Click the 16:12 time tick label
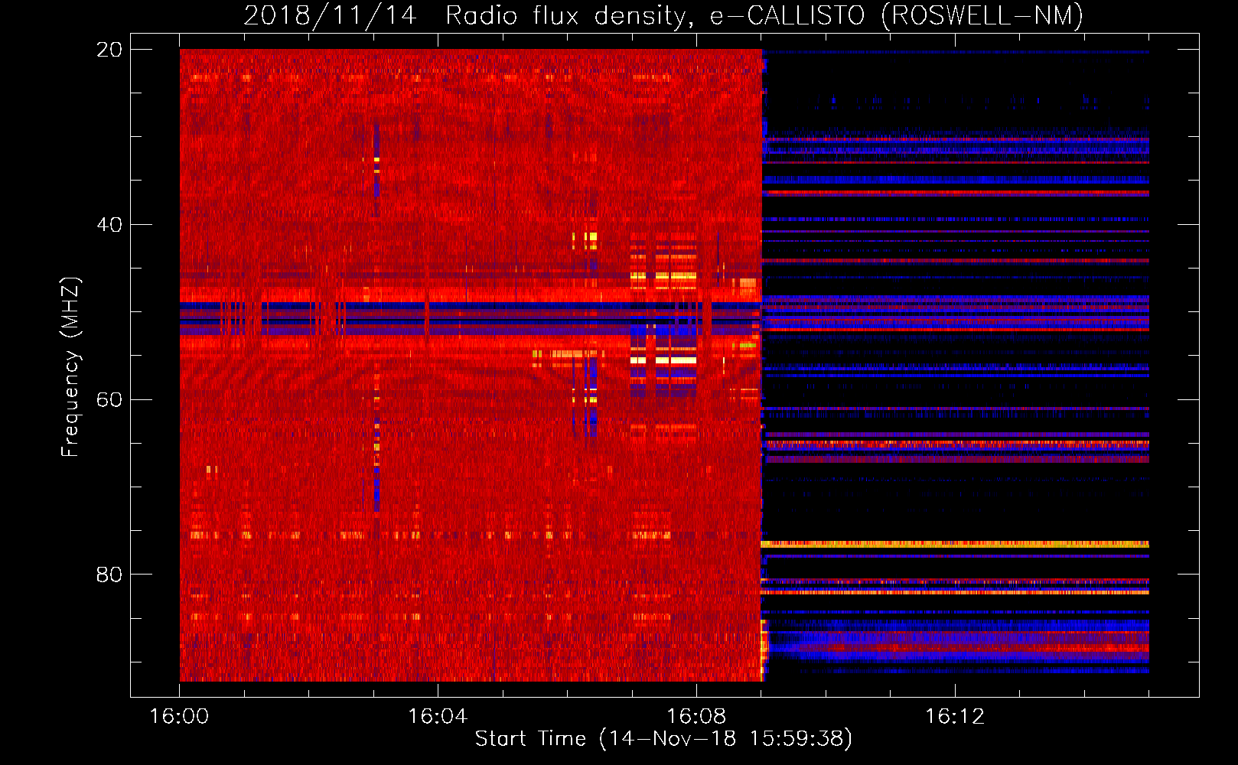 point(955,717)
